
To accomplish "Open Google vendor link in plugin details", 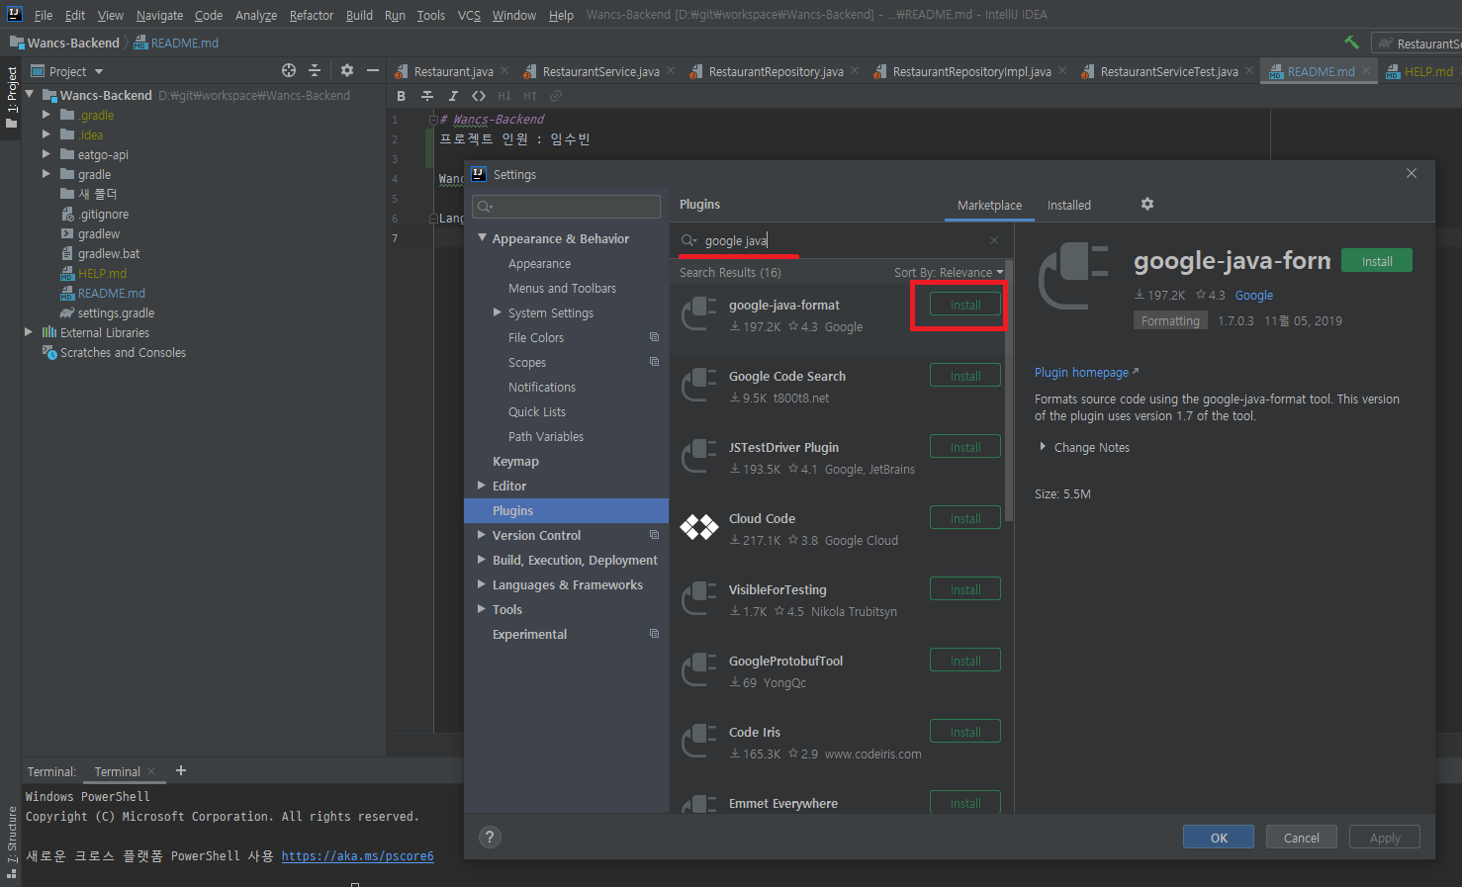I will tap(1254, 295).
